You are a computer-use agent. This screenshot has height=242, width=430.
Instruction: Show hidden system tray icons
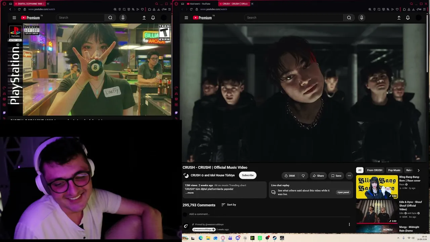tap(398, 238)
